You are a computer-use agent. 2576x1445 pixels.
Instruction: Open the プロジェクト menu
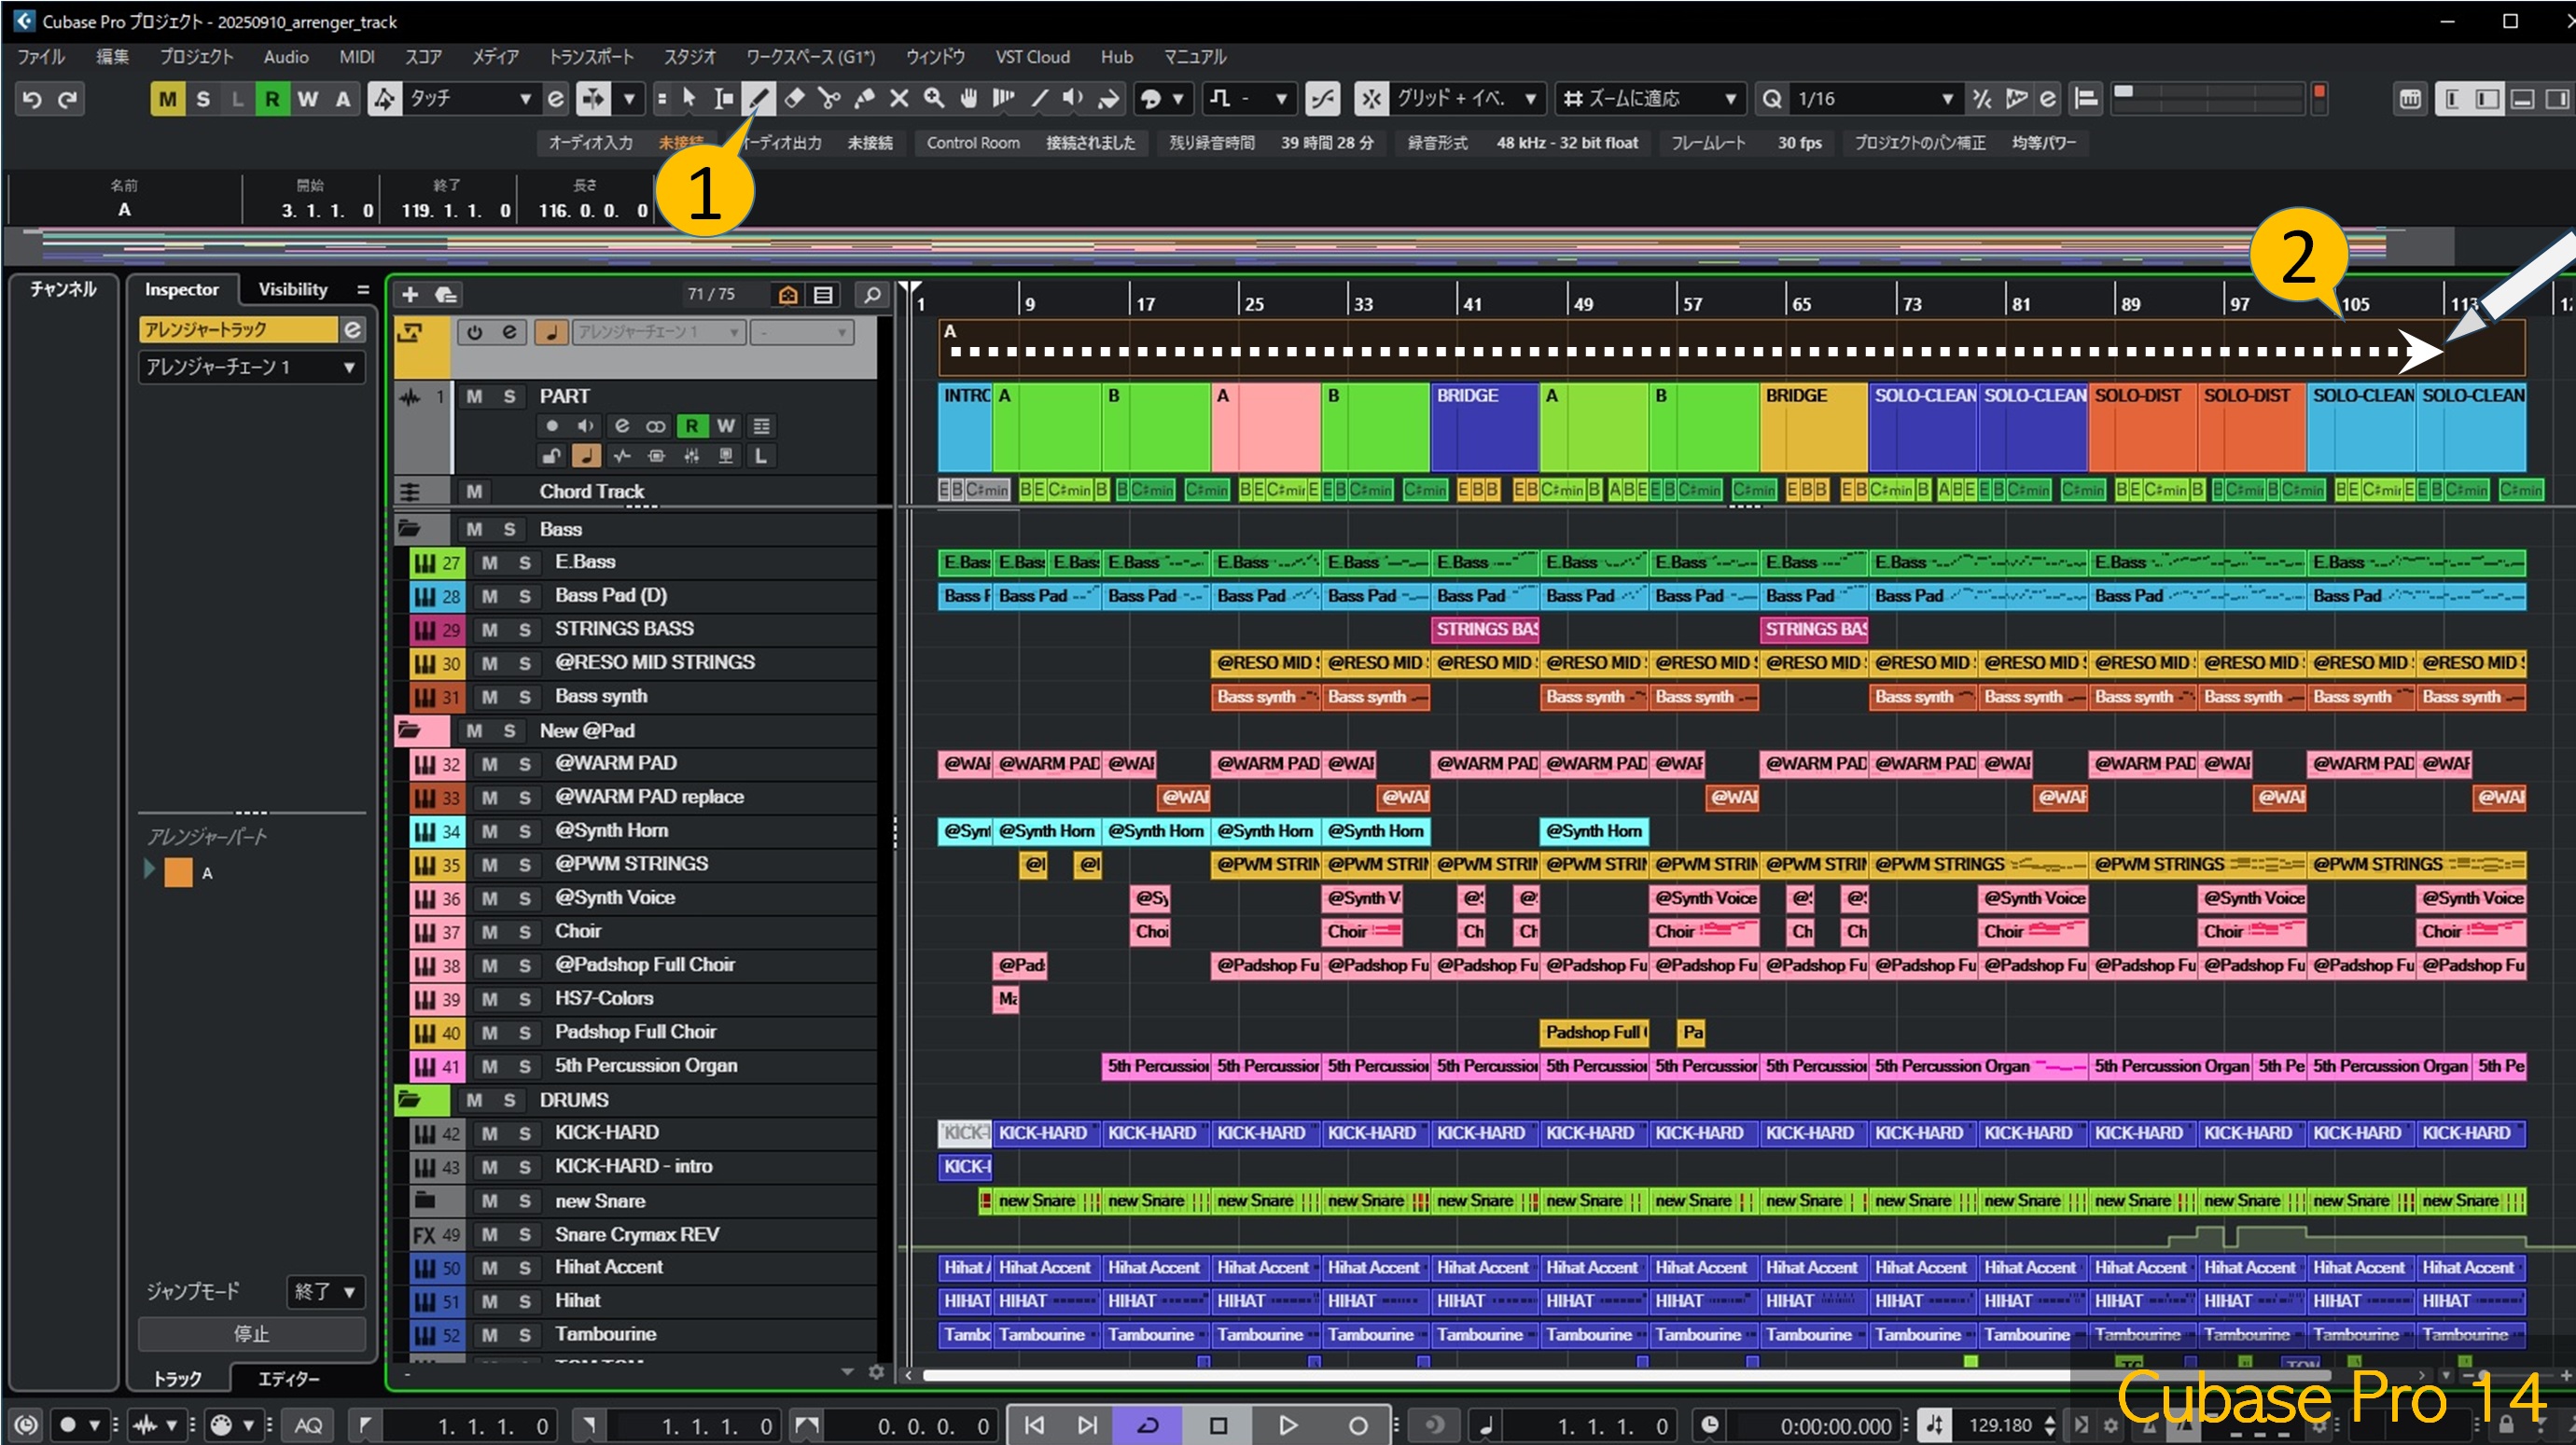(x=196, y=57)
